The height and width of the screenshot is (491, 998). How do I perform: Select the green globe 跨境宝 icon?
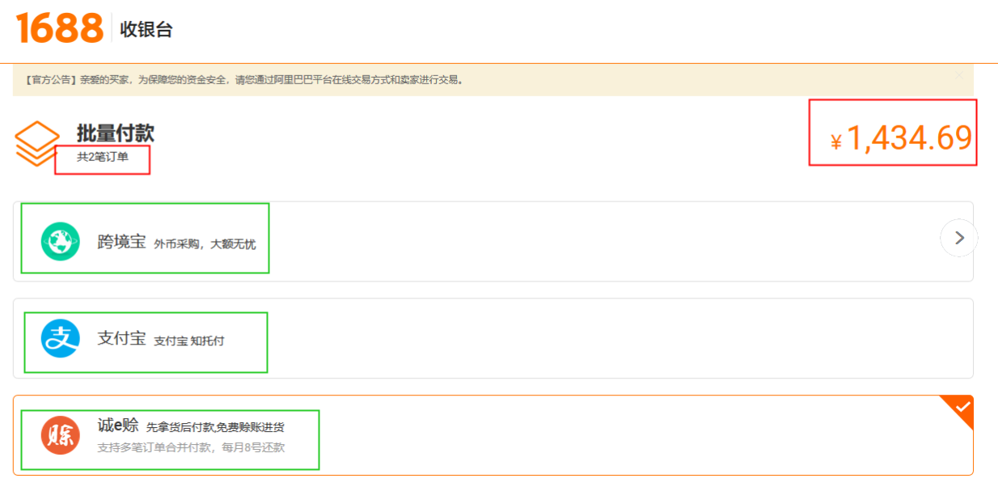point(61,241)
